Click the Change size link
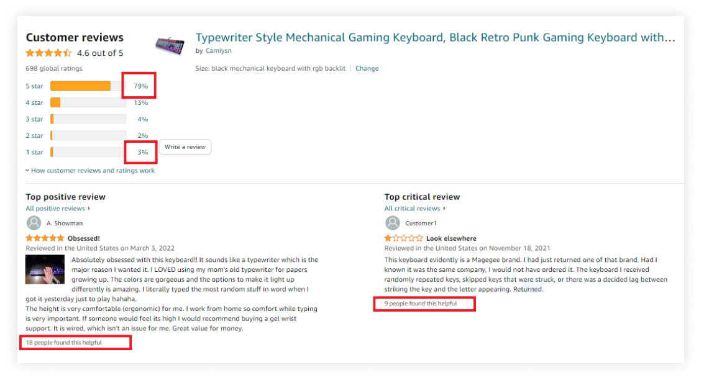 (367, 68)
